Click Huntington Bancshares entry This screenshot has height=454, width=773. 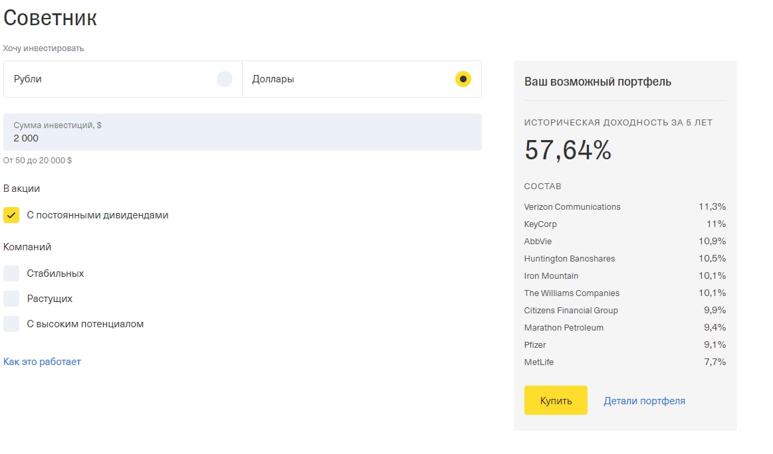570,258
